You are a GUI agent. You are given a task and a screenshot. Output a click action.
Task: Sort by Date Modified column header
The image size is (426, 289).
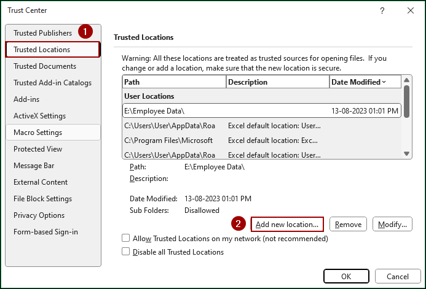click(365, 82)
